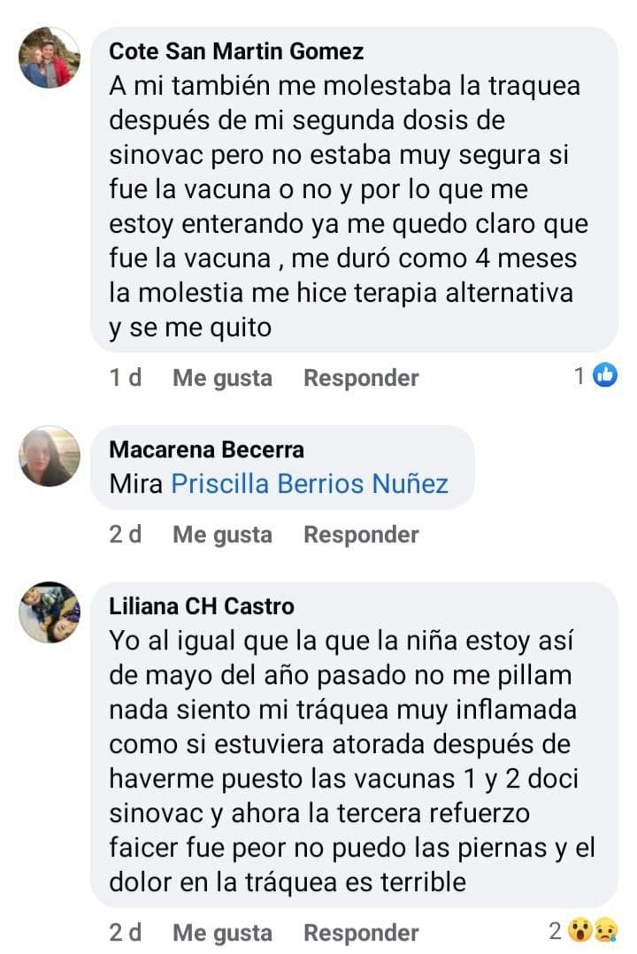The height and width of the screenshot is (954, 637).
Task: Click the 2 d timestamp under Liliana's comment
Action: (126, 932)
